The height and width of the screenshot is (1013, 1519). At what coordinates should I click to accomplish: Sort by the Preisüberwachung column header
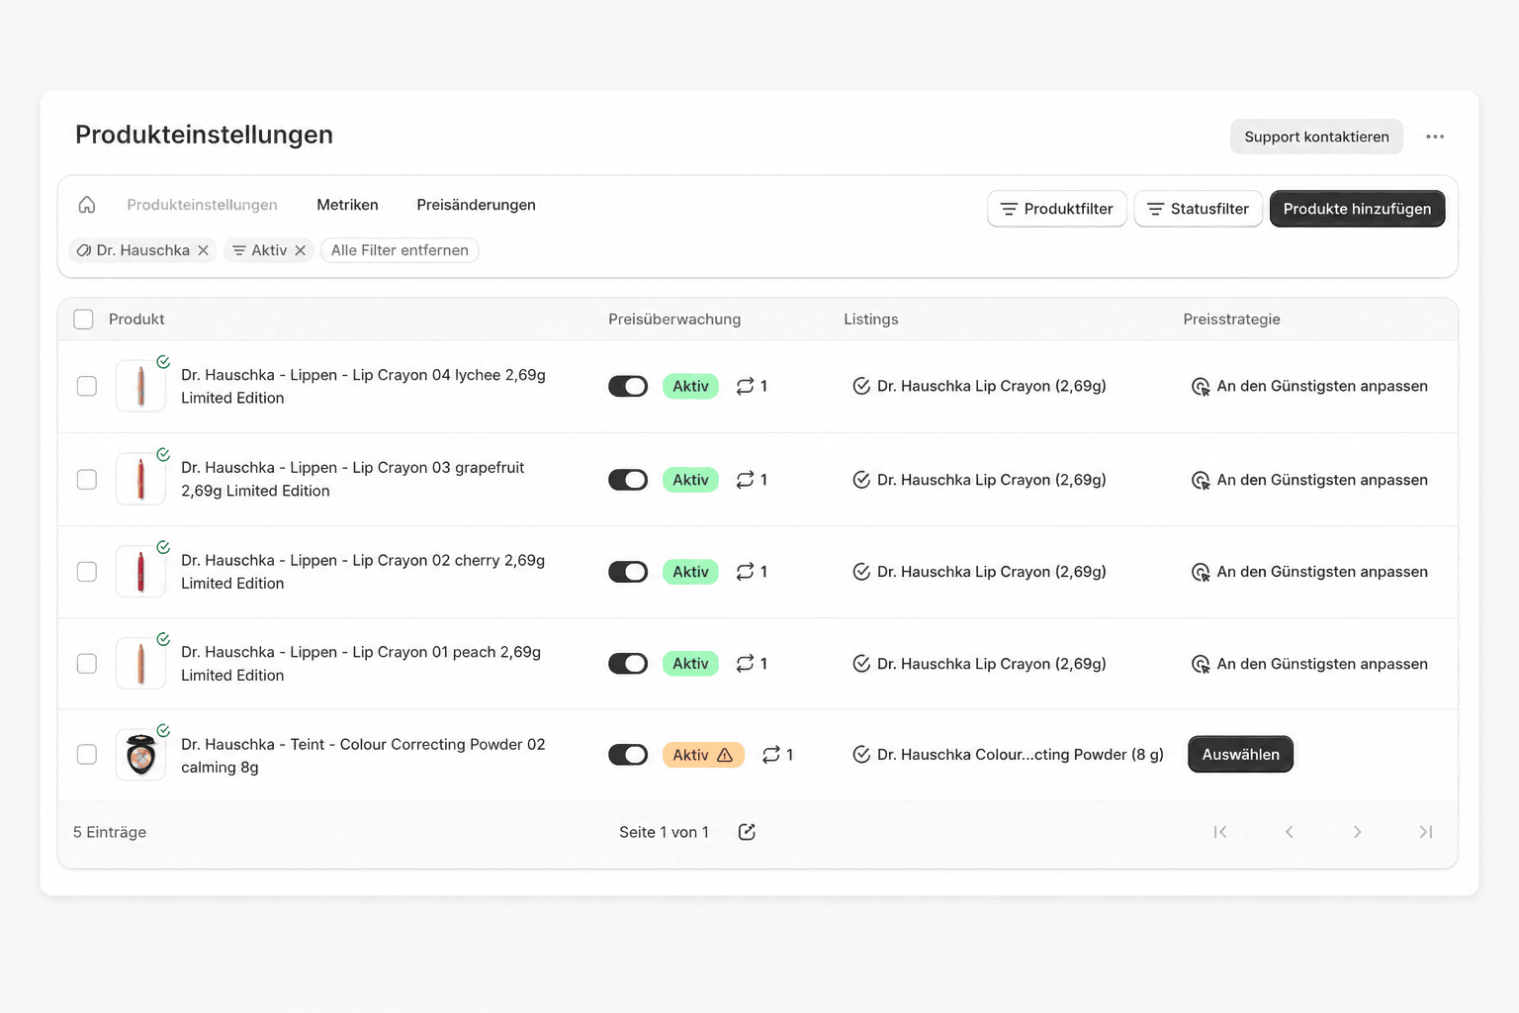(674, 320)
